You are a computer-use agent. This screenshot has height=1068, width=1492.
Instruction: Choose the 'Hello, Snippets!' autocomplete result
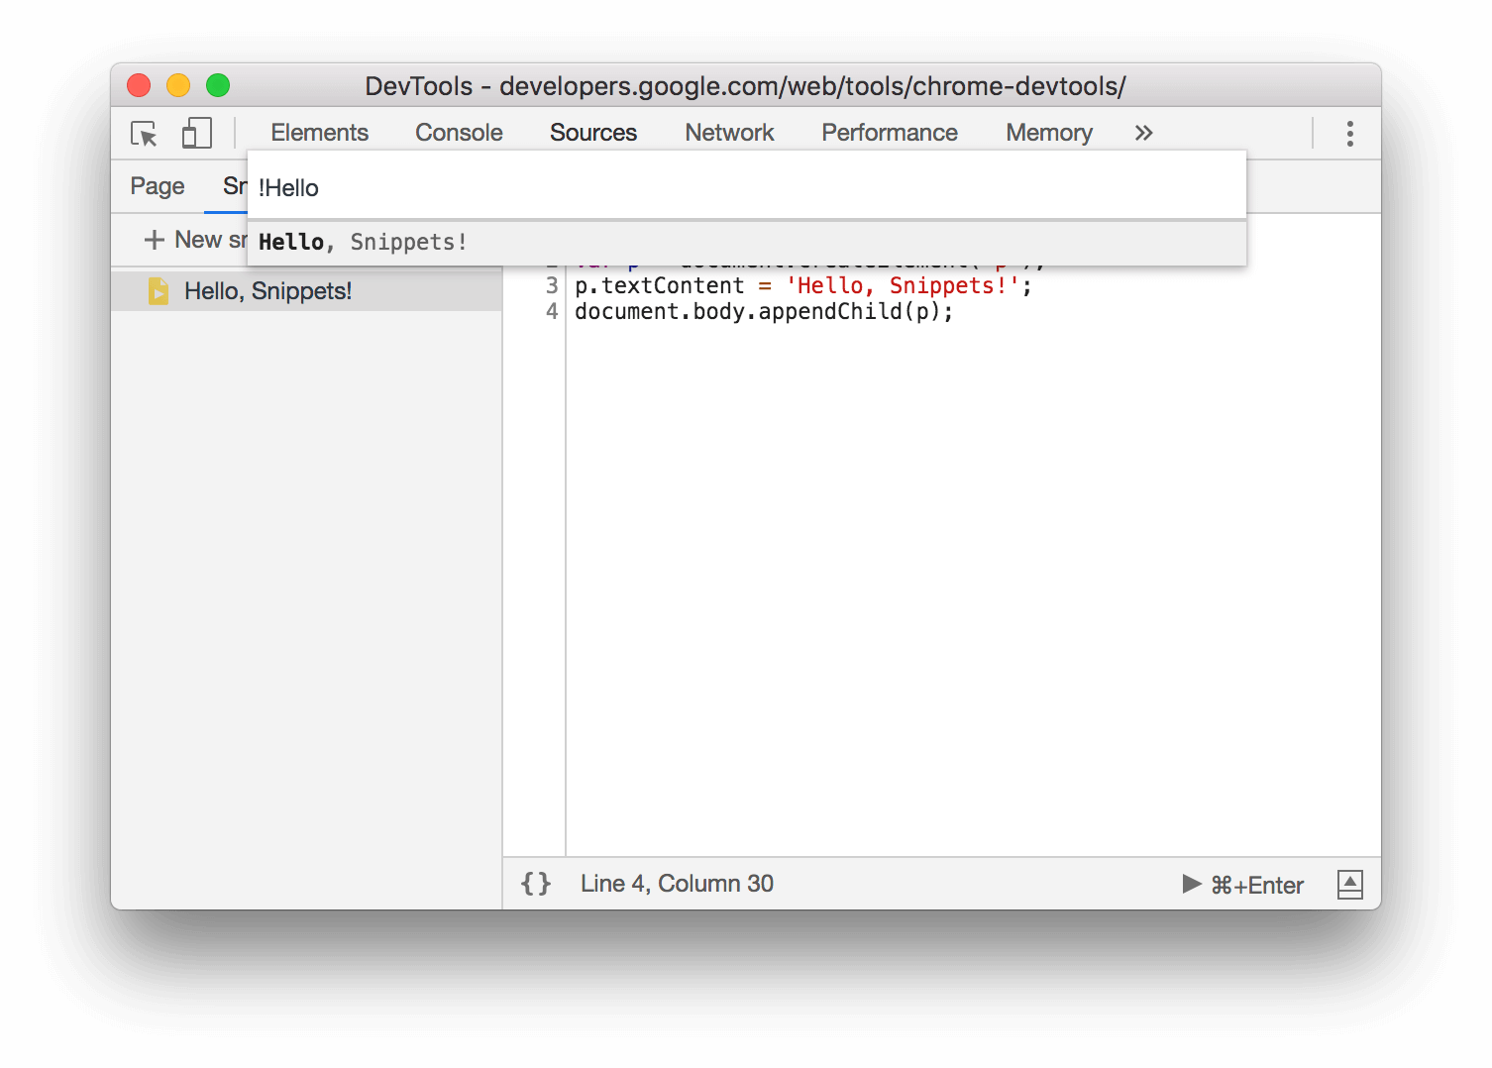(x=746, y=242)
